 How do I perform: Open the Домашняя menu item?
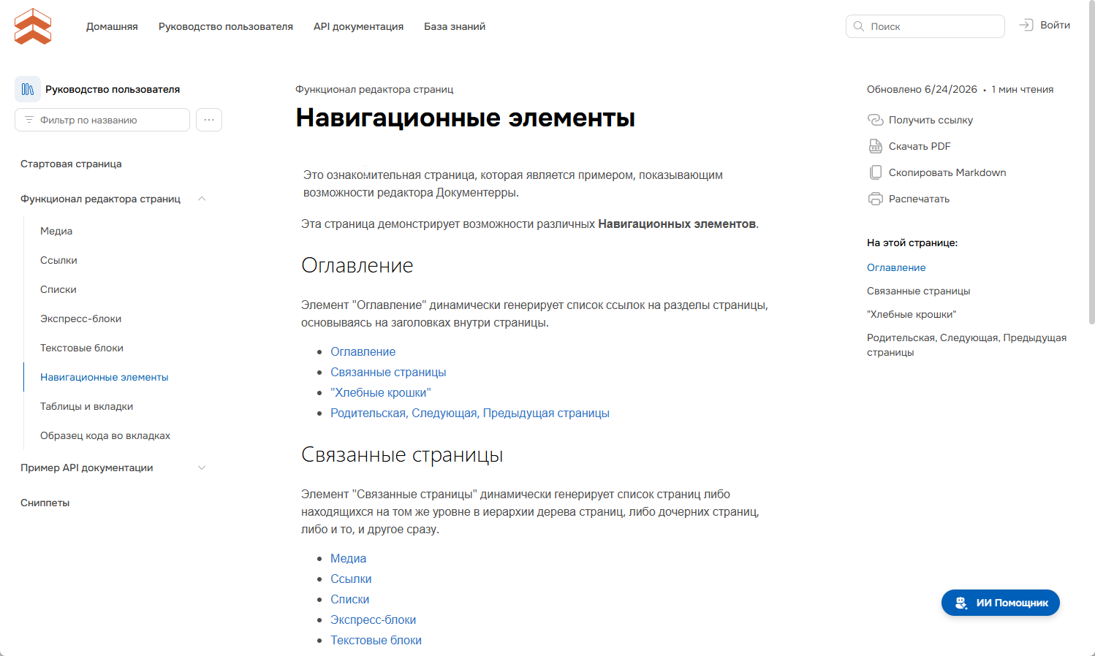click(112, 26)
